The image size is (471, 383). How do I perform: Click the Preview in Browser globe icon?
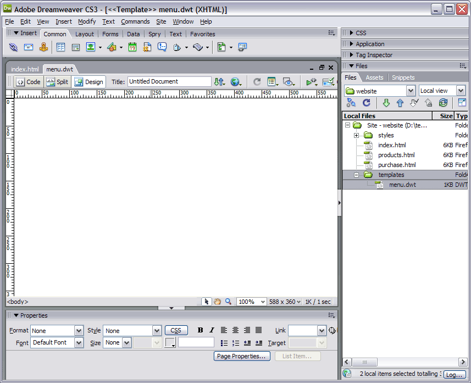click(x=236, y=82)
